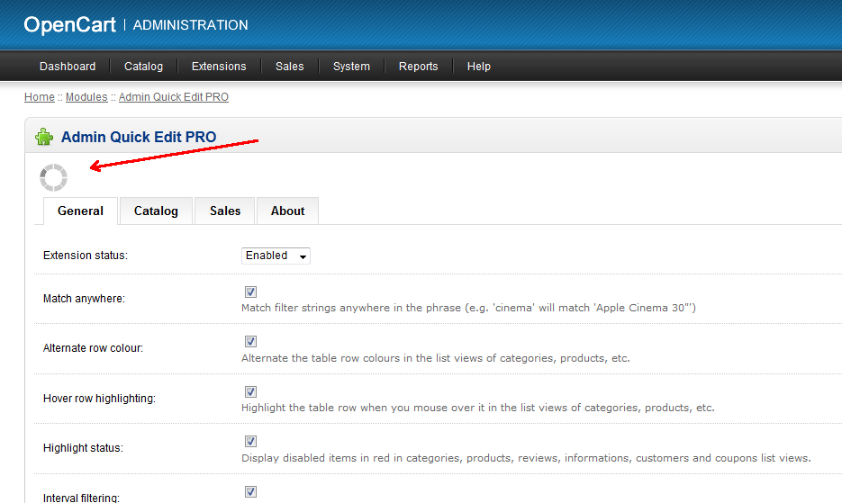
Task: Click the Admin Quick Edit PRO heading
Action: (139, 137)
